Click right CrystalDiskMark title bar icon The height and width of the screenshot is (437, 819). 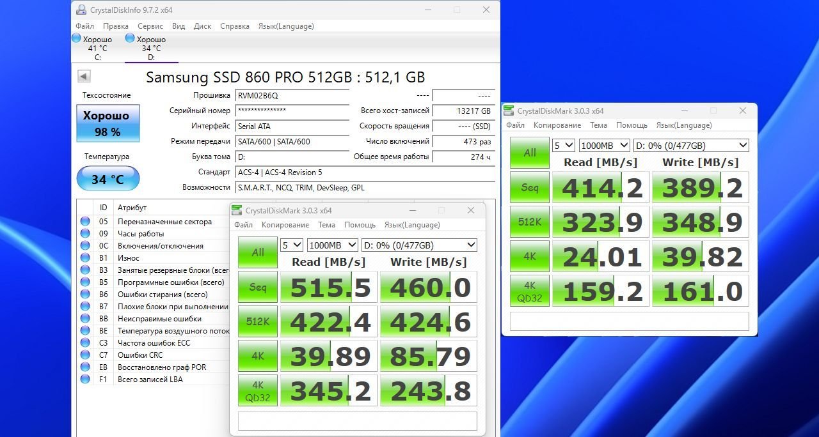tap(509, 111)
